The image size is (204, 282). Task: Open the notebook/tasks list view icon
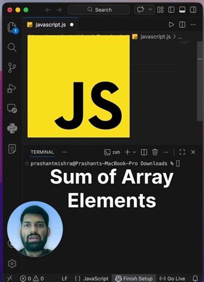click(x=12, y=149)
